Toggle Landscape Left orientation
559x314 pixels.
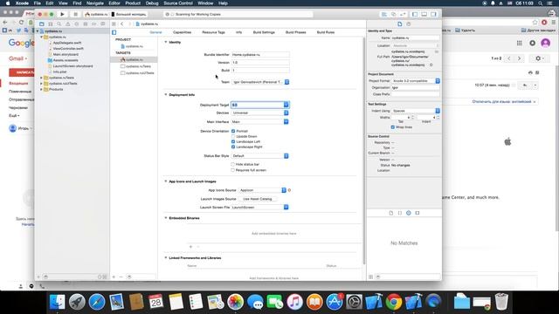pyautogui.click(x=233, y=141)
